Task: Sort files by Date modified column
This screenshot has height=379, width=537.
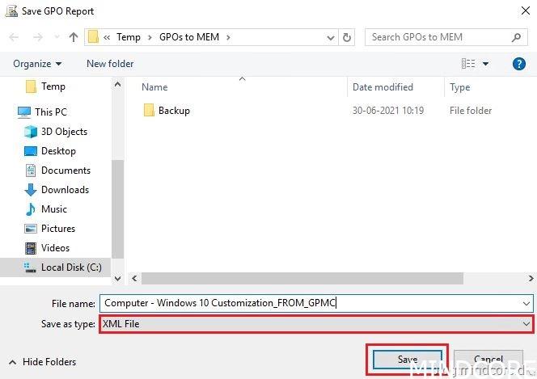Action: point(383,87)
